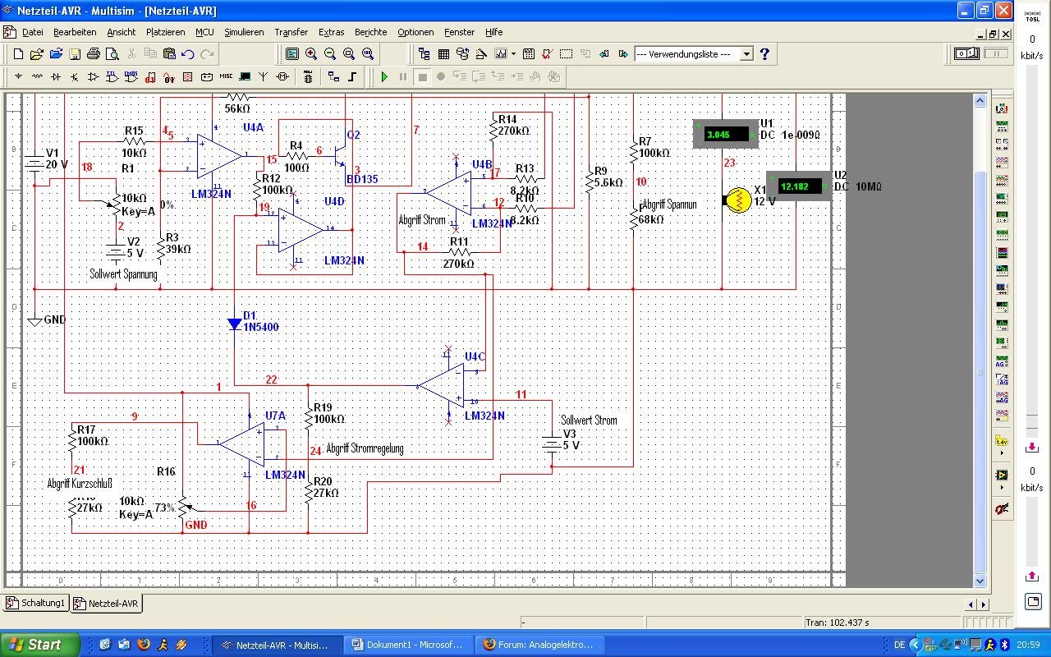Paste from clipboard toolbar icon
The width and height of the screenshot is (1051, 657).
pos(169,54)
